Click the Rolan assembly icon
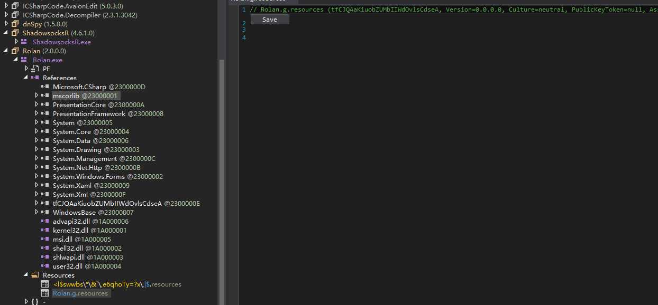 click(x=15, y=51)
